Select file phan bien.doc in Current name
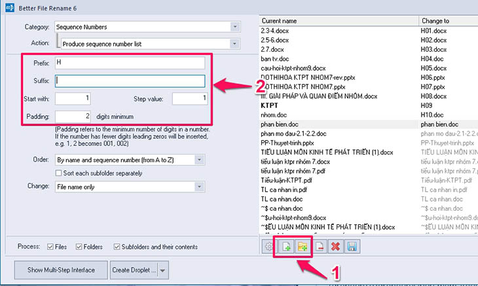The width and height of the screenshot is (478, 286). (x=279, y=124)
